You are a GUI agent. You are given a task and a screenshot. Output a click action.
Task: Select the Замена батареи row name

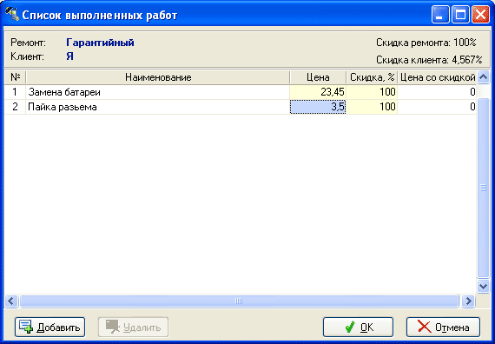point(157,92)
